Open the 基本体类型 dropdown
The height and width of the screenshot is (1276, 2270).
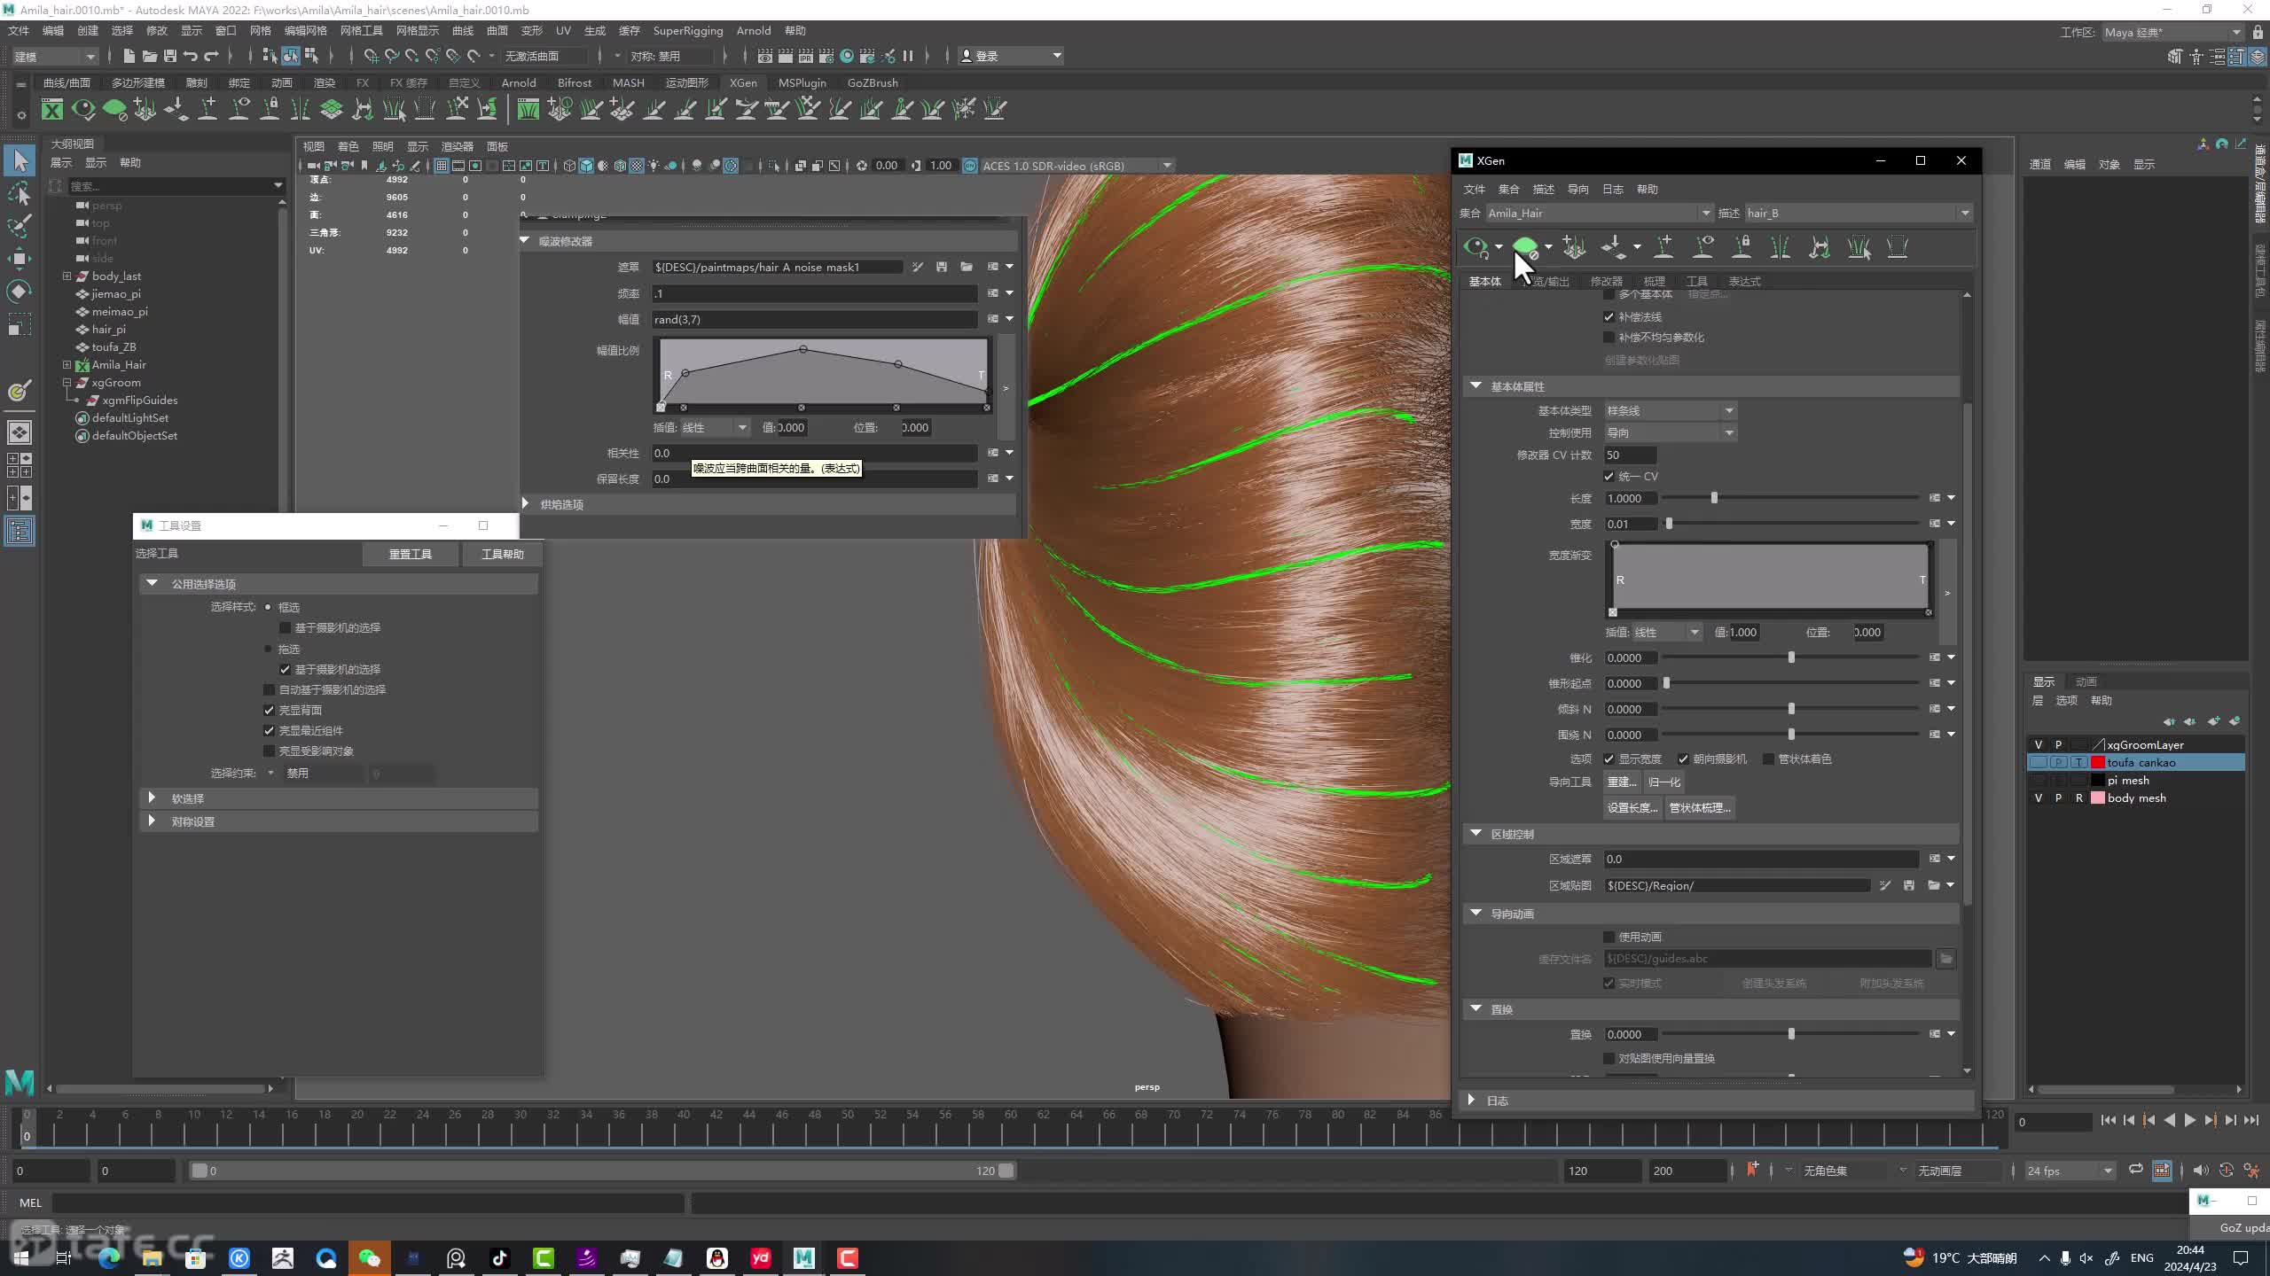(1670, 410)
